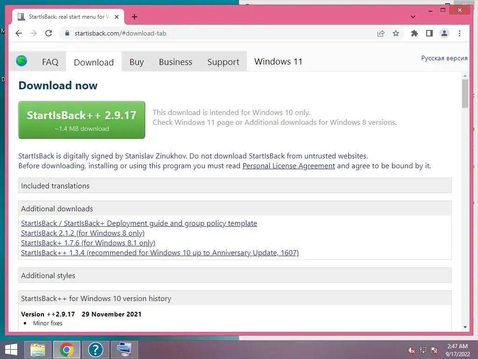478x359 pixels.
Task: Bookmark this page with the star
Action: click(x=396, y=33)
